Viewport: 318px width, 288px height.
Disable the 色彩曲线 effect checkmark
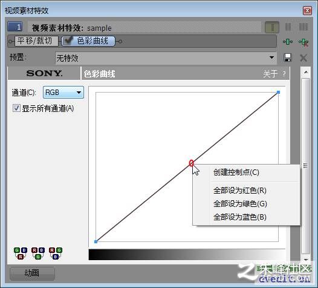pos(68,41)
